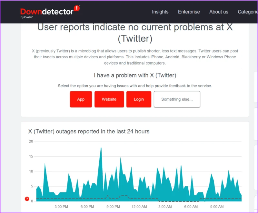This screenshot has height=213, width=258.
Task: Click the 9:00 AM chart axis label
Action: pyautogui.click(x=217, y=207)
